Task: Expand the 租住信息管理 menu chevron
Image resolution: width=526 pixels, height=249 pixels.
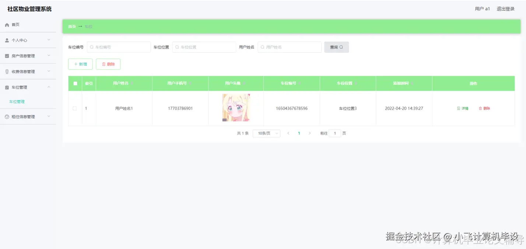Action: pyautogui.click(x=49, y=117)
